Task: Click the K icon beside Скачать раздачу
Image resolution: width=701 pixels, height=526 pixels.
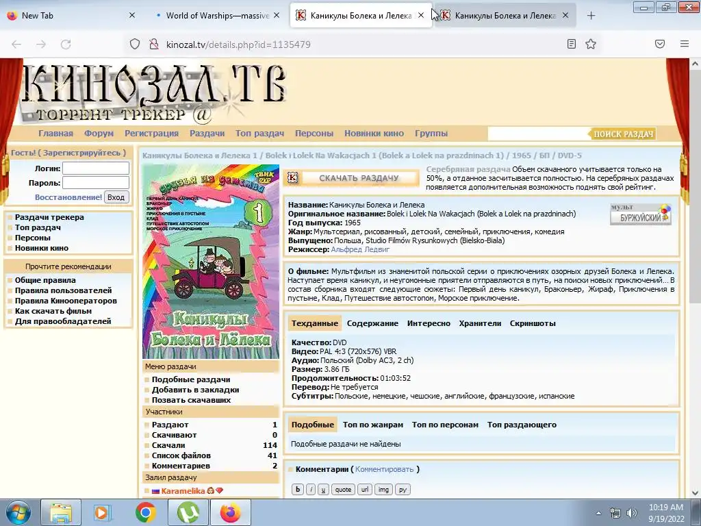Action: pyautogui.click(x=292, y=178)
